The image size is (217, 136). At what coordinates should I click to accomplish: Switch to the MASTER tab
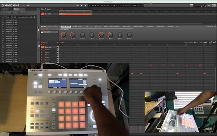(43, 27)
